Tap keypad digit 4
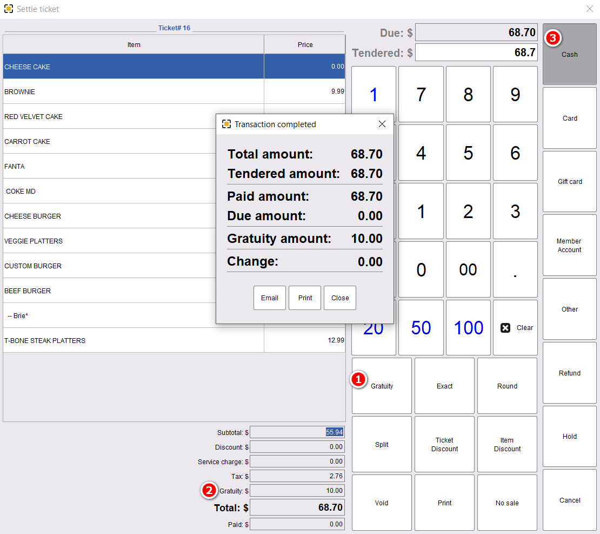600x534 pixels. coord(421,153)
